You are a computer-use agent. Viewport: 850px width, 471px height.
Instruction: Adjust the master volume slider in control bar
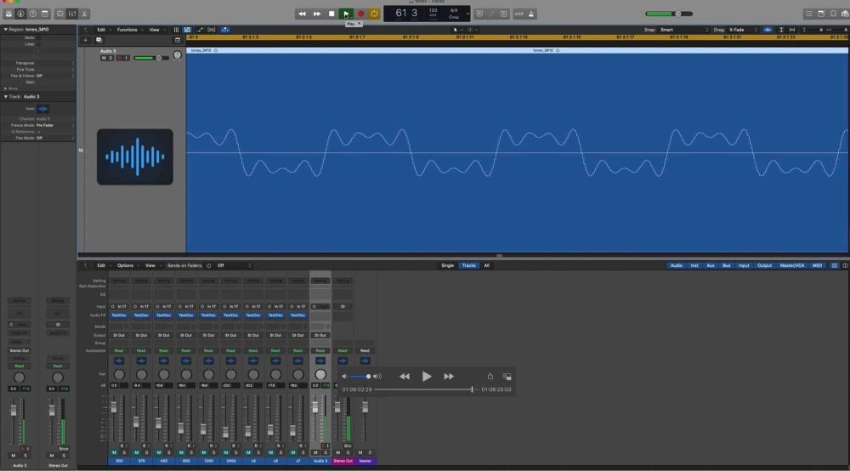click(x=669, y=14)
